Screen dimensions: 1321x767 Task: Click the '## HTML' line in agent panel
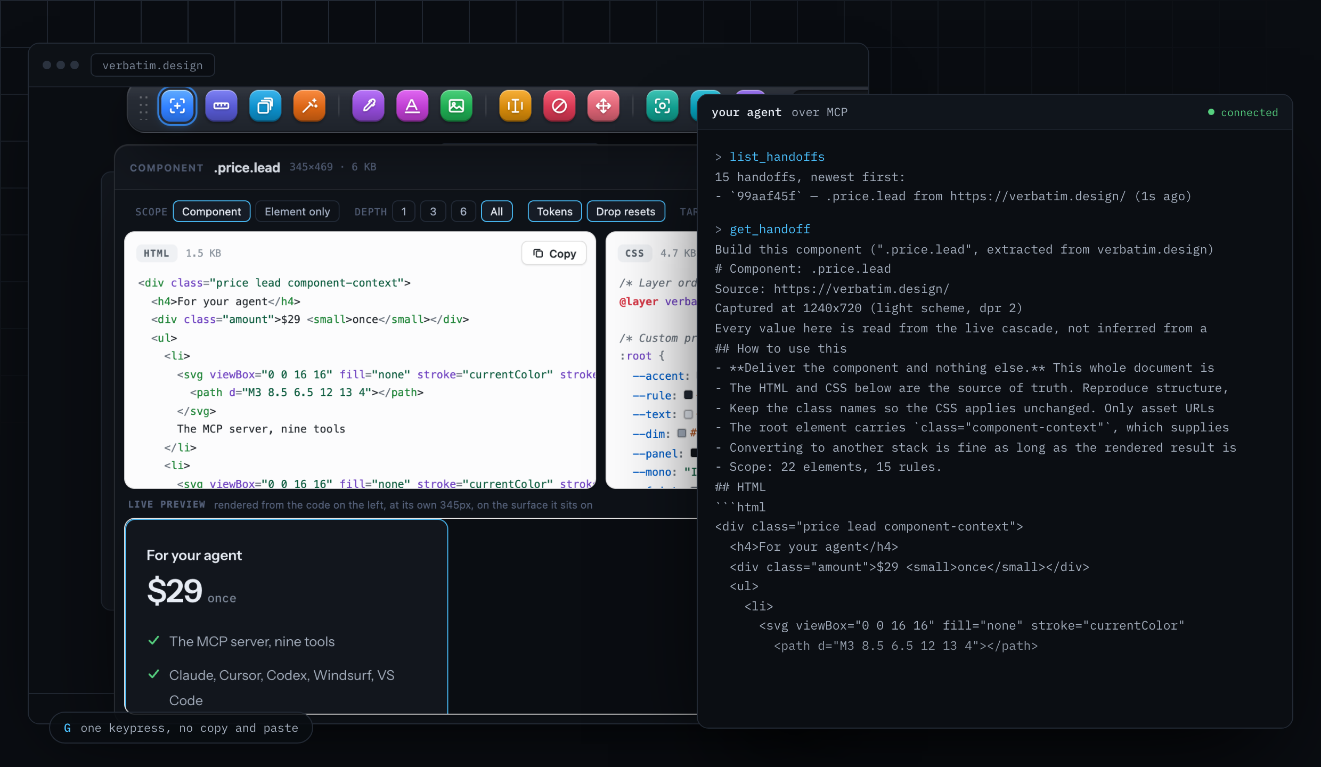740,487
